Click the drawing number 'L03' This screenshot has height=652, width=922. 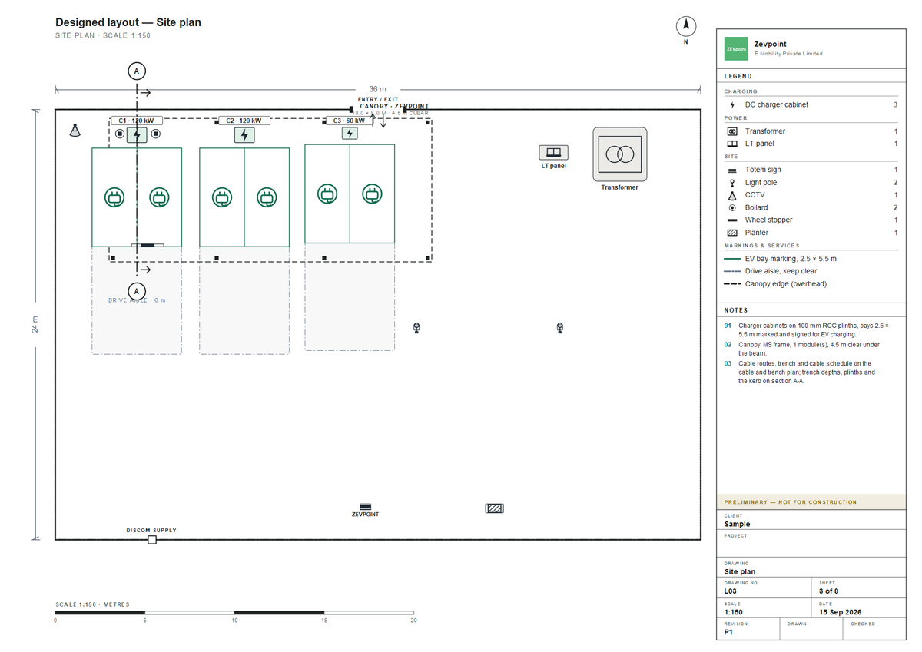[731, 591]
